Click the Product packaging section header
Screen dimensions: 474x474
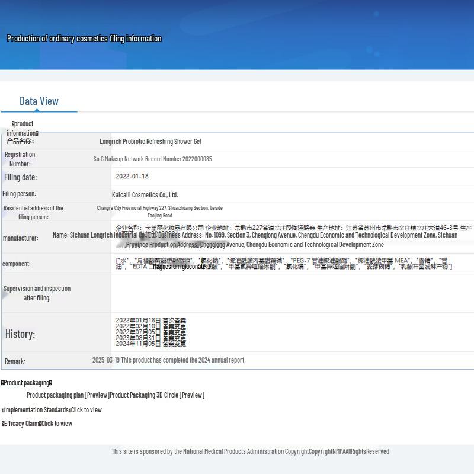coord(27,383)
